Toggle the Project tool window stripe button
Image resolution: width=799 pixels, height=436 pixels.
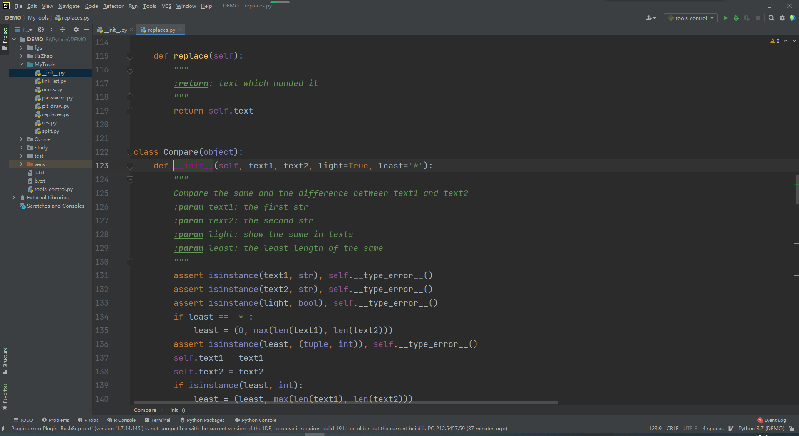(x=5, y=38)
